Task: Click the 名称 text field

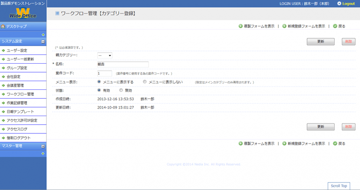Action: pos(123,64)
